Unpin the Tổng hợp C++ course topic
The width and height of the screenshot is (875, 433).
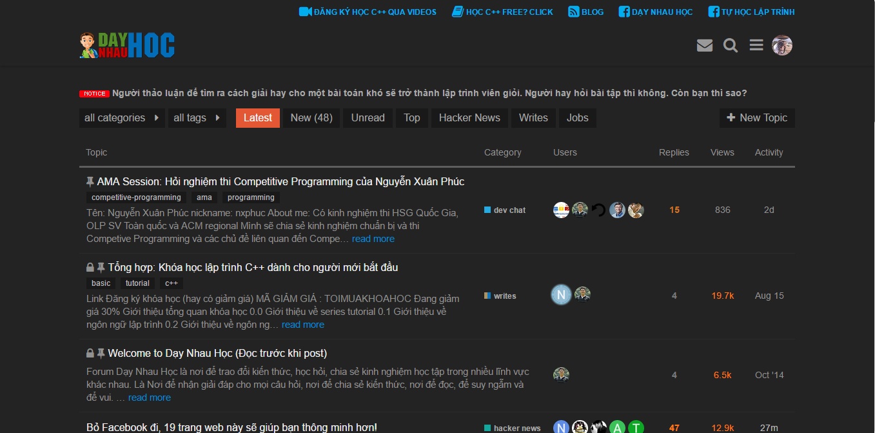(101, 267)
